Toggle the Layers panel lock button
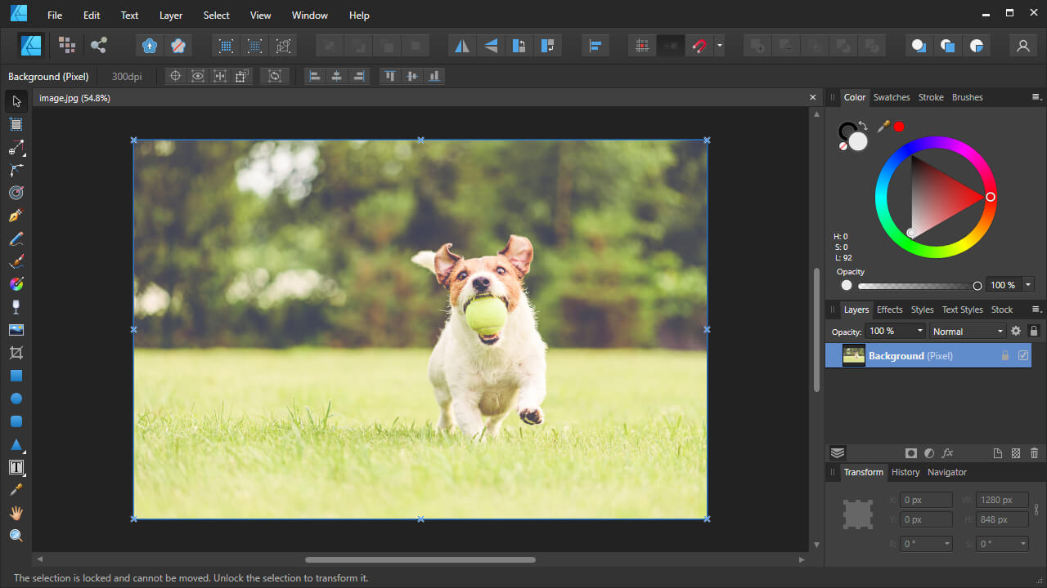1047x588 pixels. pyautogui.click(x=1034, y=331)
